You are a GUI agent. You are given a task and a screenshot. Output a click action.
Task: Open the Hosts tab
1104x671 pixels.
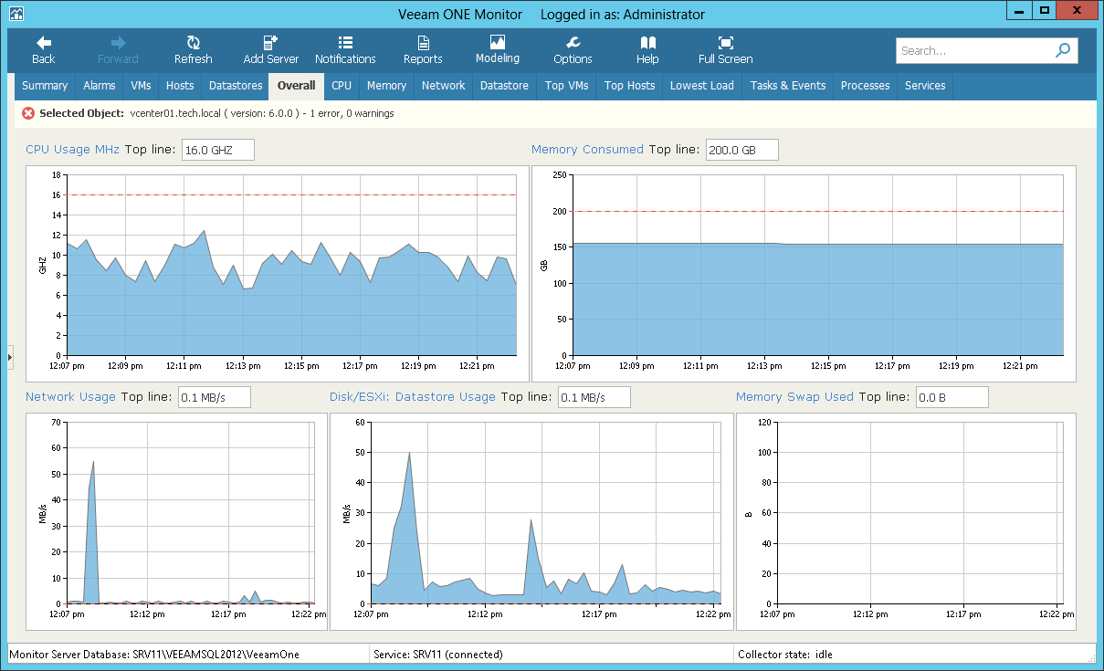(x=180, y=86)
